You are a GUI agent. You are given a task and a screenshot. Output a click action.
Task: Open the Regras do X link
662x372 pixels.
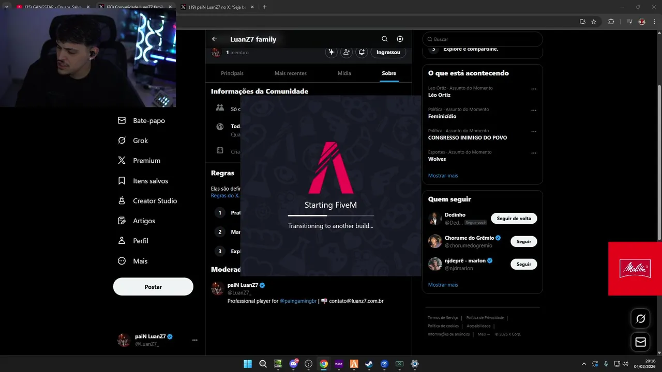[x=225, y=196]
